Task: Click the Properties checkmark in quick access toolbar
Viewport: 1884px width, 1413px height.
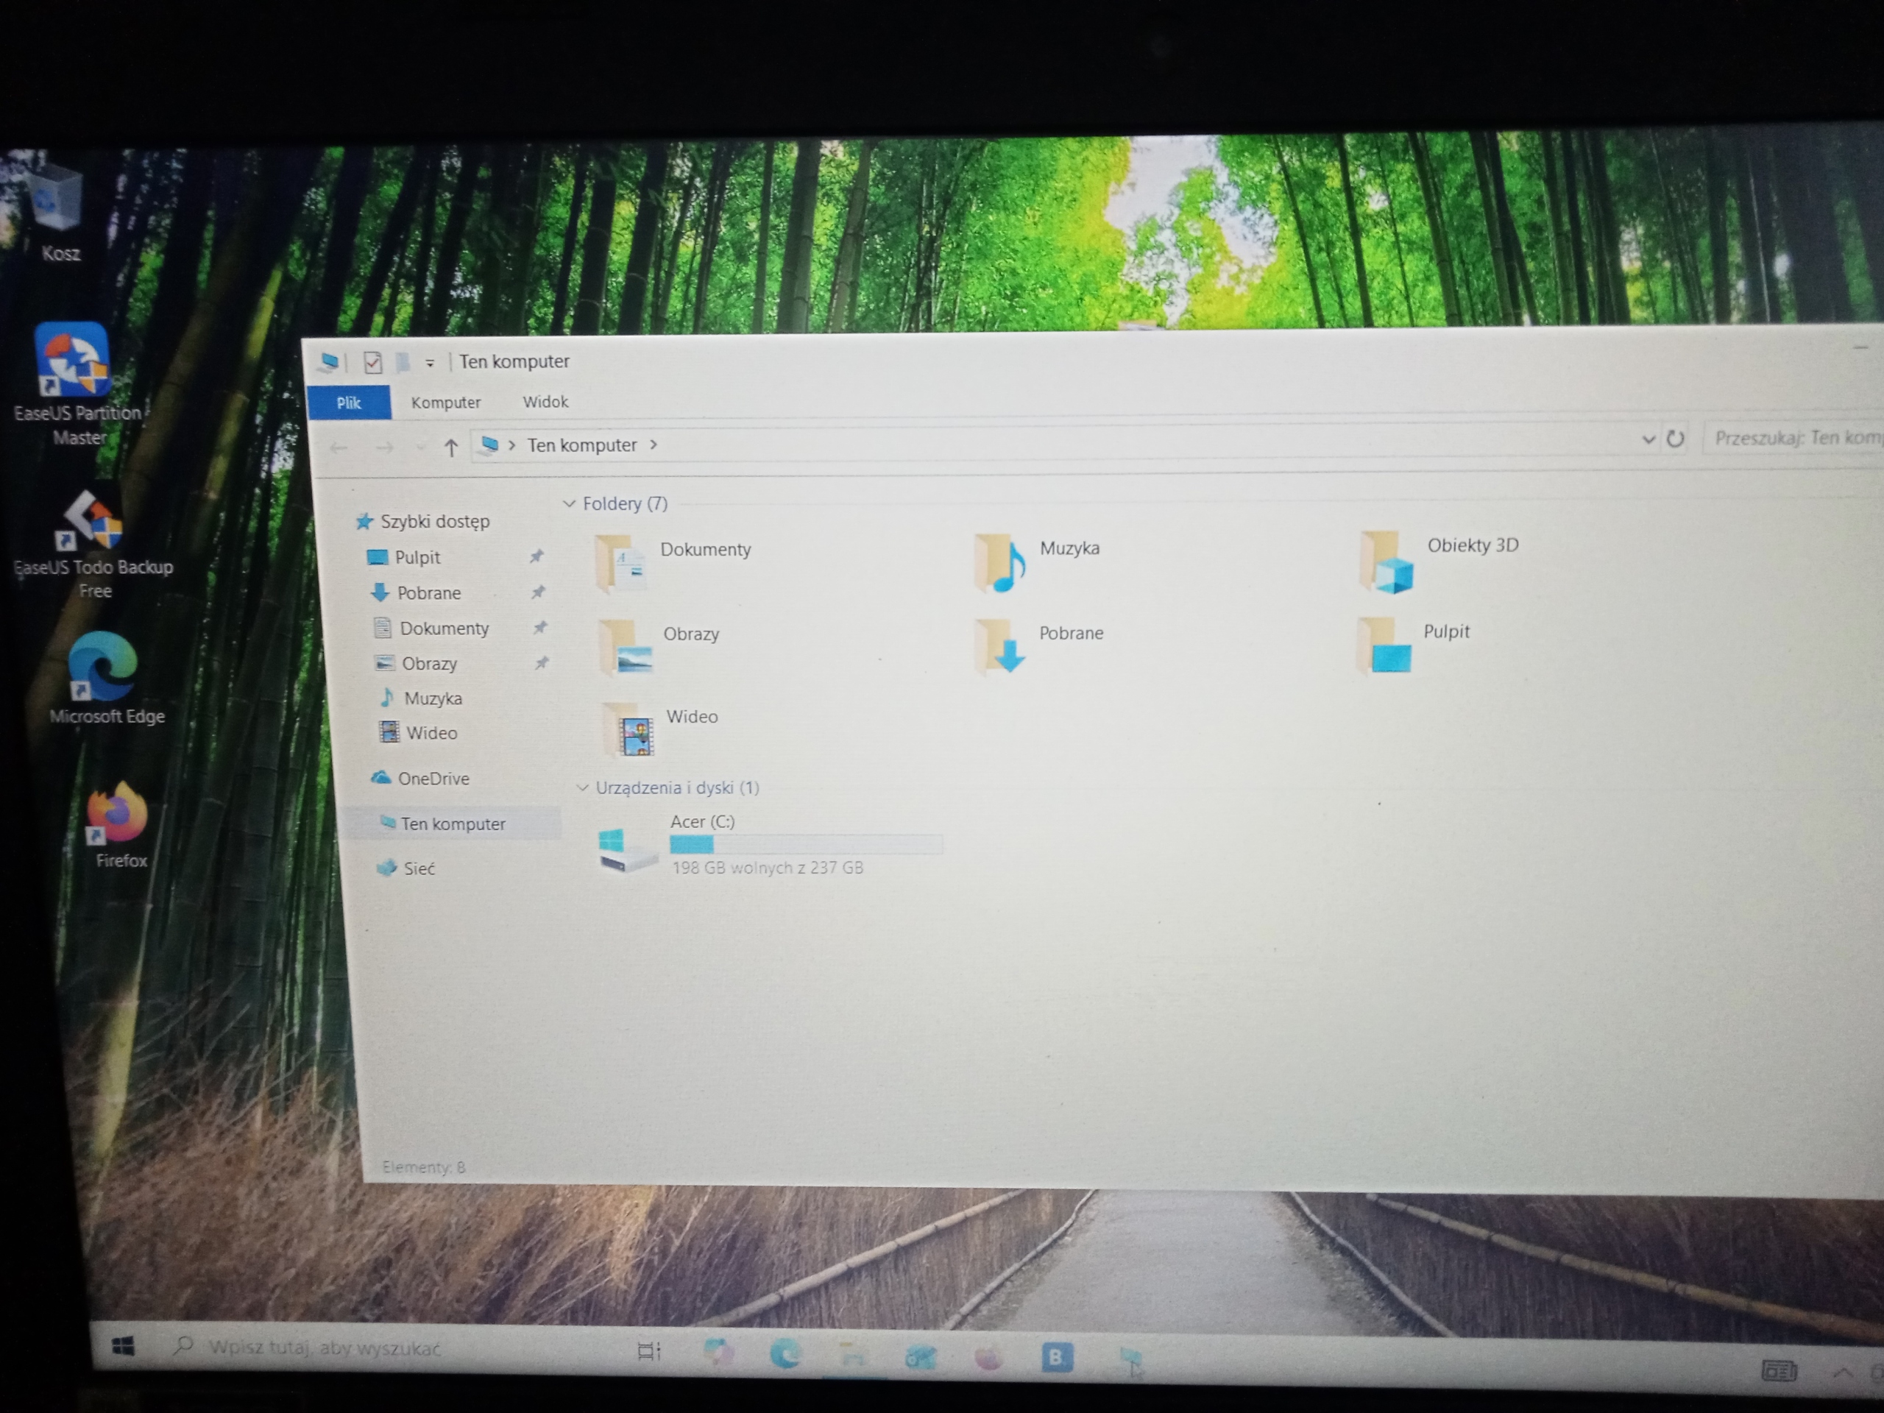Action: coord(372,363)
